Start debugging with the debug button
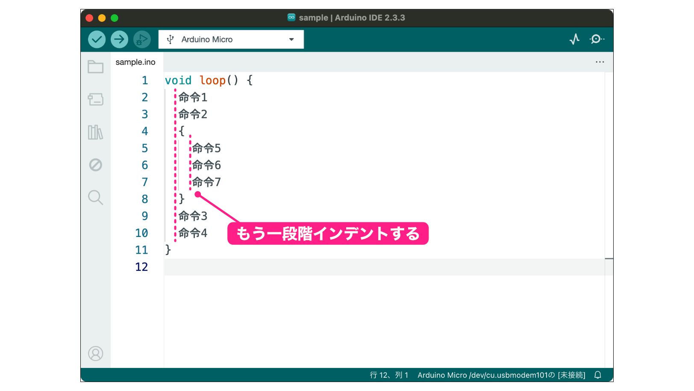The width and height of the screenshot is (694, 391). coord(142,39)
